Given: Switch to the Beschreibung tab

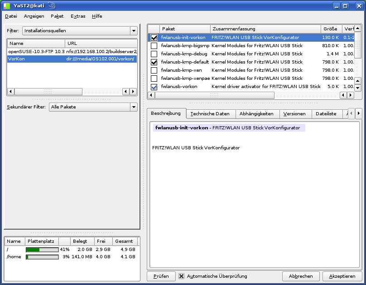Looking at the screenshot, I should (166, 113).
